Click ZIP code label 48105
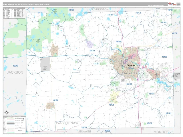The width and height of the screenshot is (183, 137). coord(119,42)
